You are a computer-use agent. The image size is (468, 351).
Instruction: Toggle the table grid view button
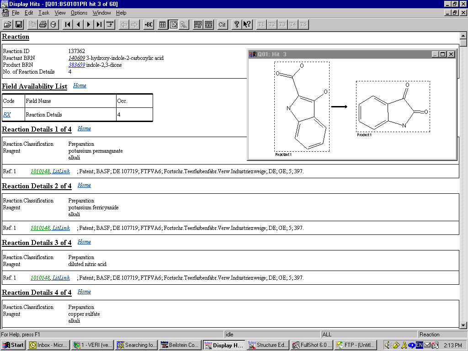(x=162, y=25)
